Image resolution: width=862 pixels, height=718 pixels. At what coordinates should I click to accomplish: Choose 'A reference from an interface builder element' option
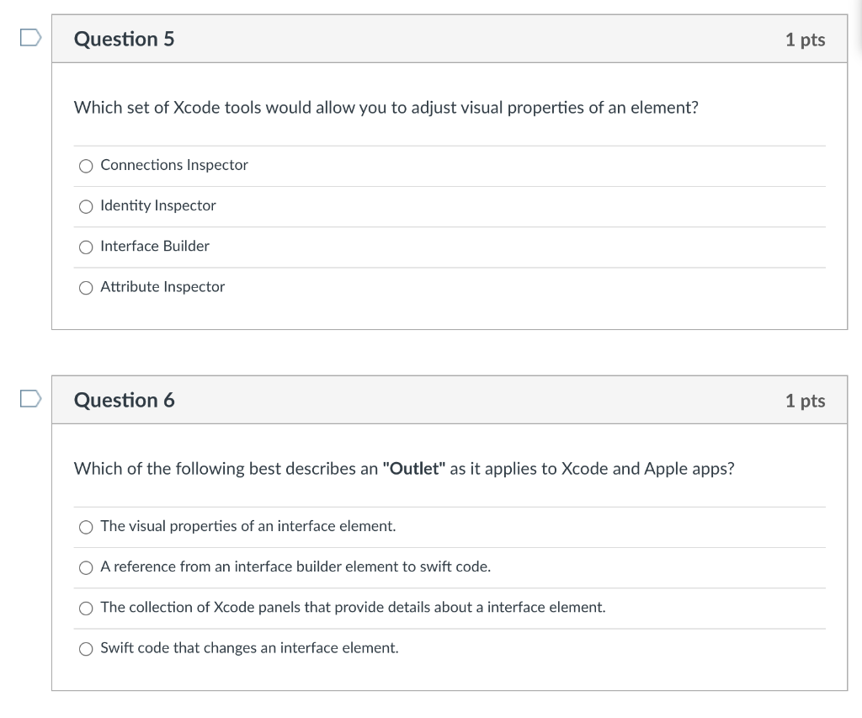(86, 567)
